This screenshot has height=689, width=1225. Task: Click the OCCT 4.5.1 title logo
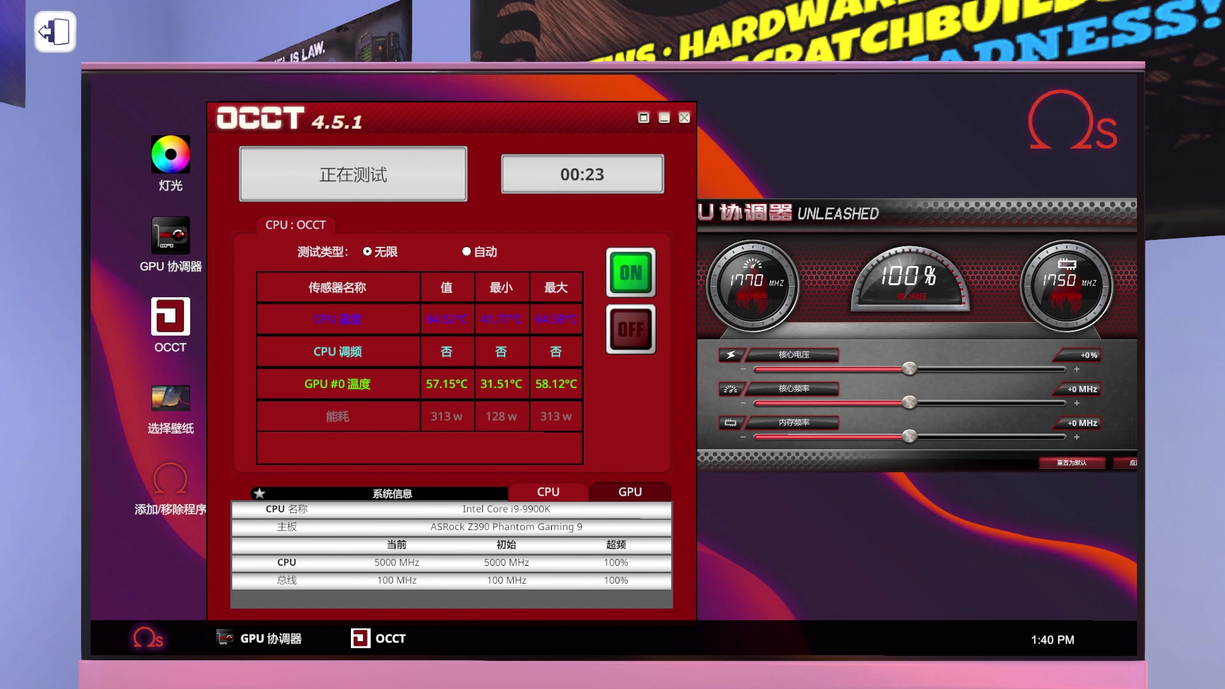pyautogui.click(x=290, y=119)
